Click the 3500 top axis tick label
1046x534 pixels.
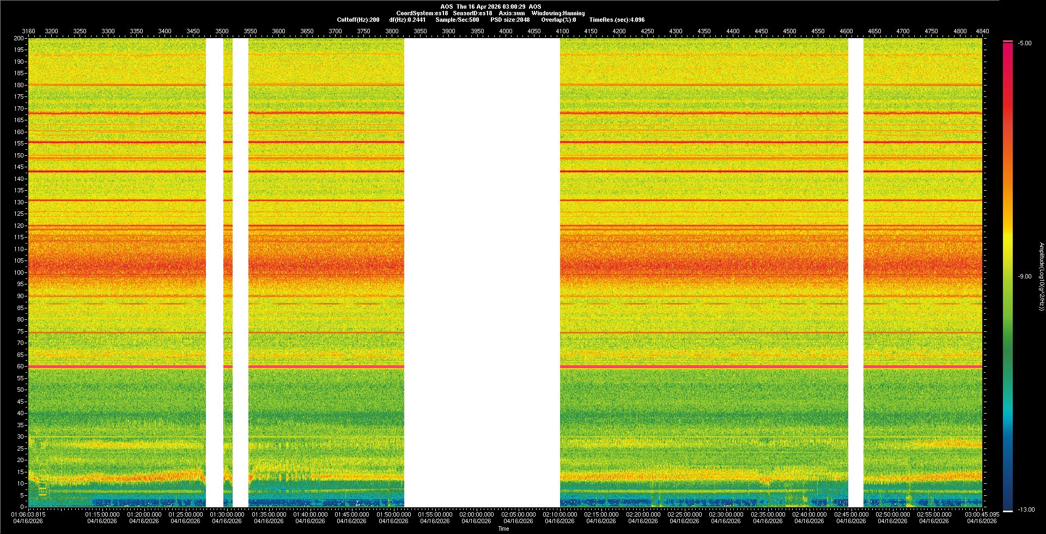[x=222, y=31]
